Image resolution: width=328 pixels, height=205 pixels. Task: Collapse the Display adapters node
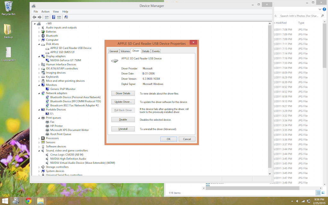39,56
